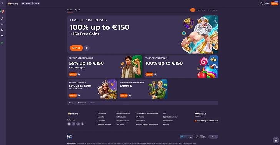Open the game controller icon in sidebar
Image resolution: width=280 pixels, height=145 pixels.
click(2, 36)
